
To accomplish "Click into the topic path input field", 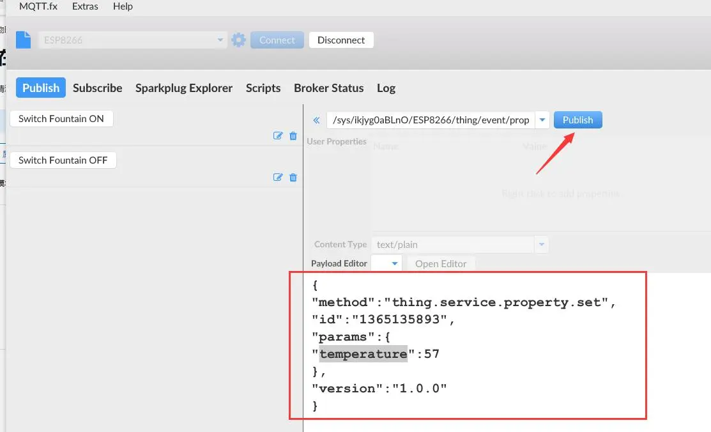I will pyautogui.click(x=430, y=120).
